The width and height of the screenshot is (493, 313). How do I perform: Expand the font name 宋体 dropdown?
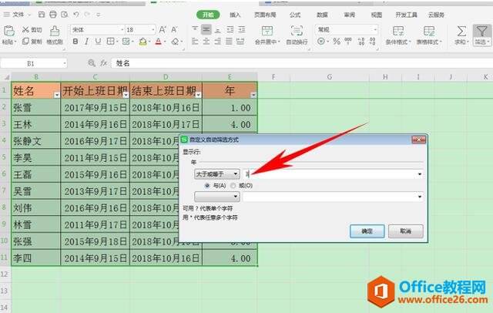[119, 29]
